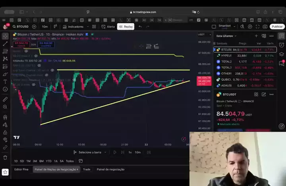
Task: Click the Publicar button
Action: pyautogui.click(x=276, y=27)
